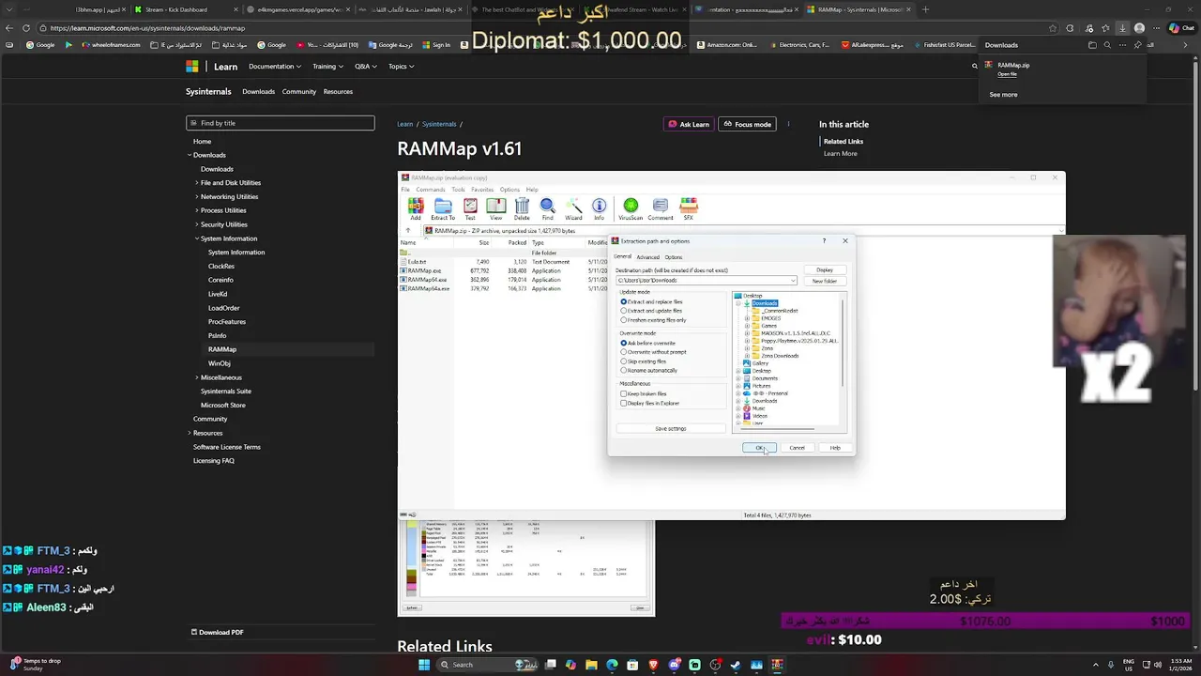Select Freshen existing files only option
This screenshot has width=1201, height=676.
tap(655, 320)
